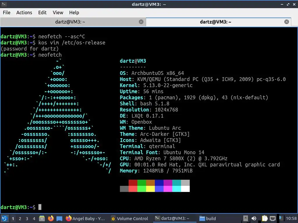Click the pink magenta color block

(168, 189)
